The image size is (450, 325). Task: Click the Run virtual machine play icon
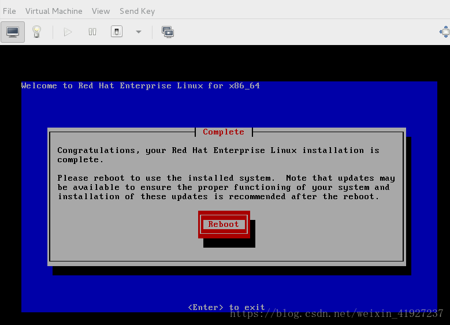coord(68,32)
